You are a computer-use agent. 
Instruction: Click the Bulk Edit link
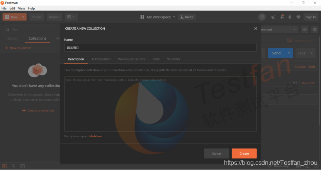[308, 83]
